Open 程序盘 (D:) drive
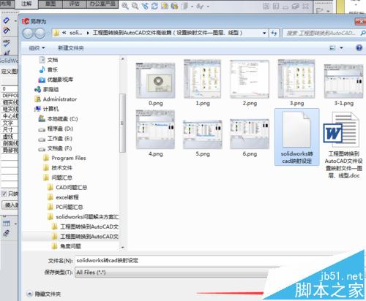The width and height of the screenshot is (366, 301). click(56, 129)
